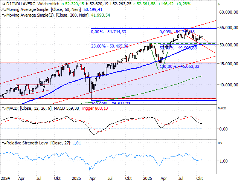Viewport: 241px width, 181px height.
Task: Click the RSL axis title on right
Action: click(220, 143)
